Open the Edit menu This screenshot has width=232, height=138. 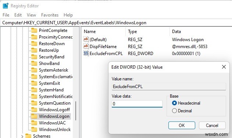pos(18,15)
